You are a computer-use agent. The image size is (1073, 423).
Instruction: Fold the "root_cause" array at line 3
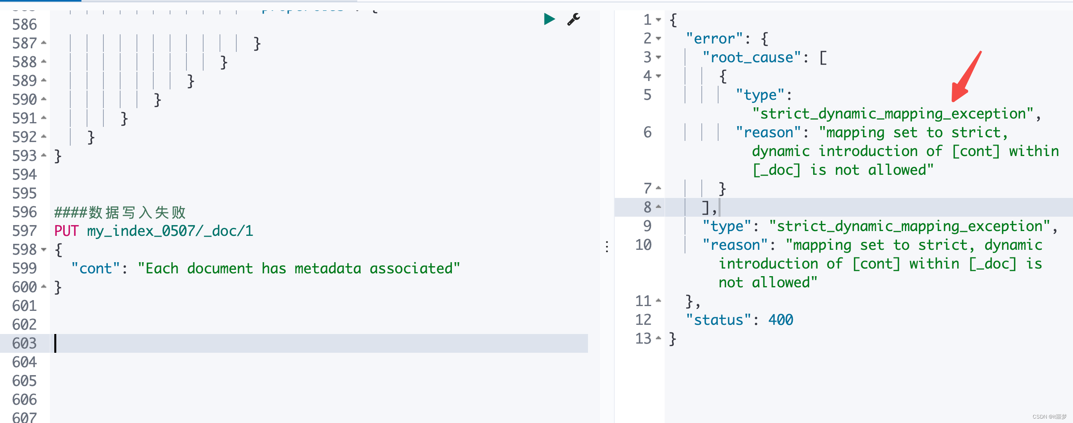(x=658, y=57)
